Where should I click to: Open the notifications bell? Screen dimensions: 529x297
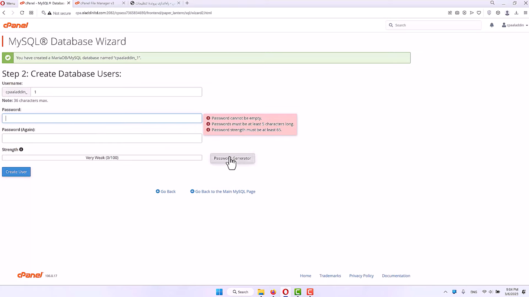[x=492, y=25]
